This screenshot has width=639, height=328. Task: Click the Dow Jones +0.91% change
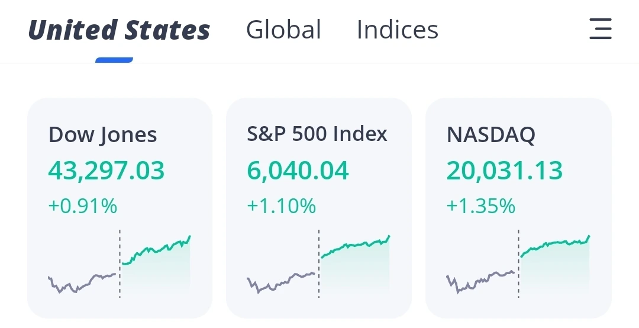83,207
